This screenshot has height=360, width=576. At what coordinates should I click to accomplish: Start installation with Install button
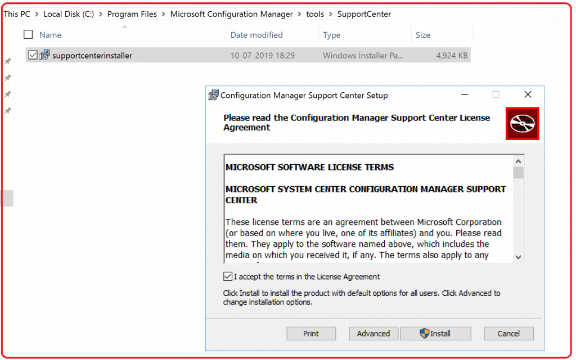pyautogui.click(x=435, y=334)
